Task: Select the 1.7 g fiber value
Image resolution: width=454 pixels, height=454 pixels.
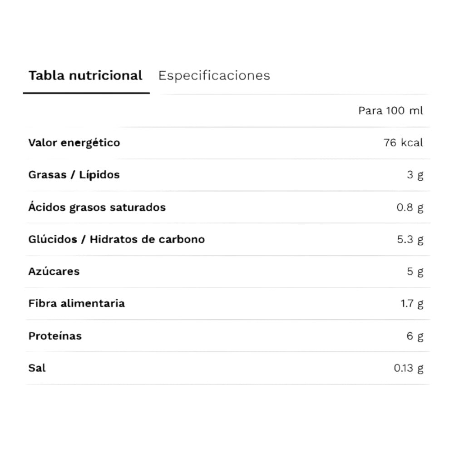Action: [x=412, y=304]
